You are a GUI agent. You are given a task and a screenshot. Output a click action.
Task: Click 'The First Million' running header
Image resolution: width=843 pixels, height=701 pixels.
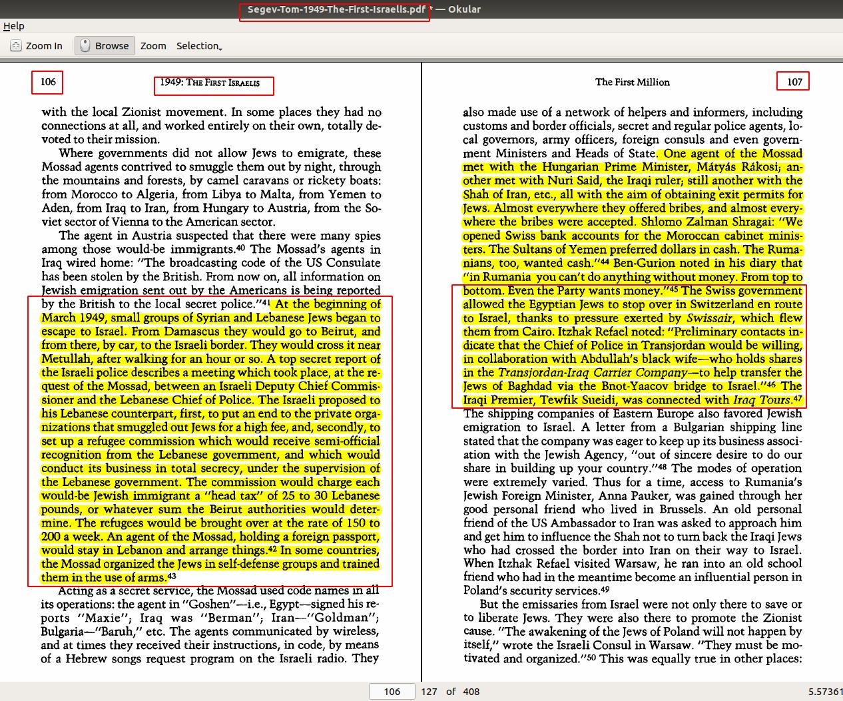(632, 82)
